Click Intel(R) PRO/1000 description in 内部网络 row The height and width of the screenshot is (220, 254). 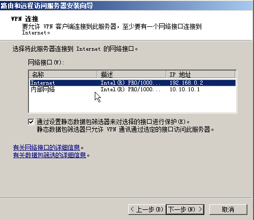coord(130,89)
